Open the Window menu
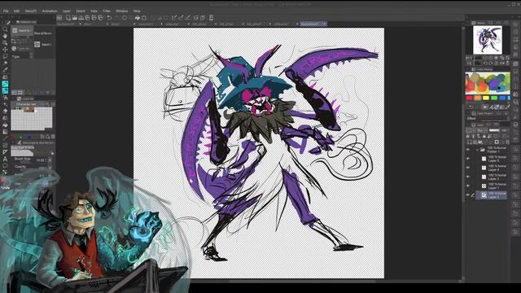 point(121,11)
